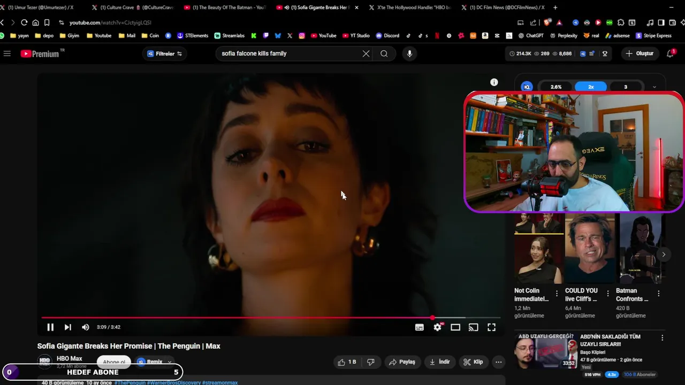Open more actions three-dot menu under video
The image size is (685, 385).
[499, 362]
